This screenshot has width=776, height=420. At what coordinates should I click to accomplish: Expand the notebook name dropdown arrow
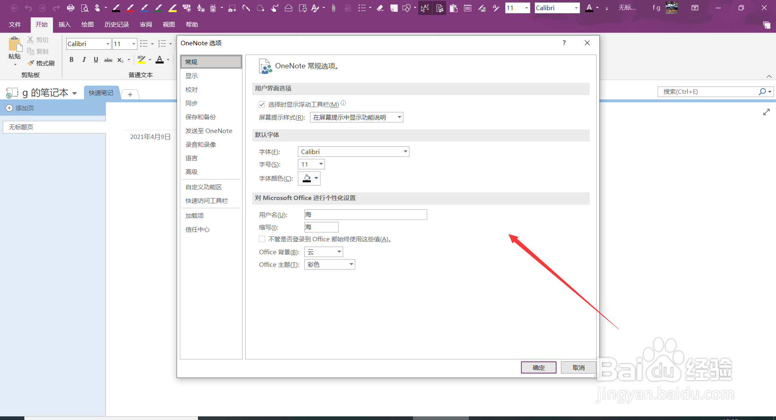(x=75, y=93)
